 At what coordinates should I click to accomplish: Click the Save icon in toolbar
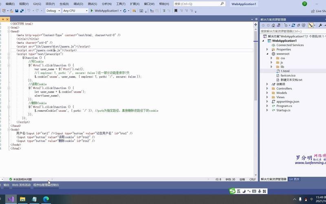tap(17, 11)
